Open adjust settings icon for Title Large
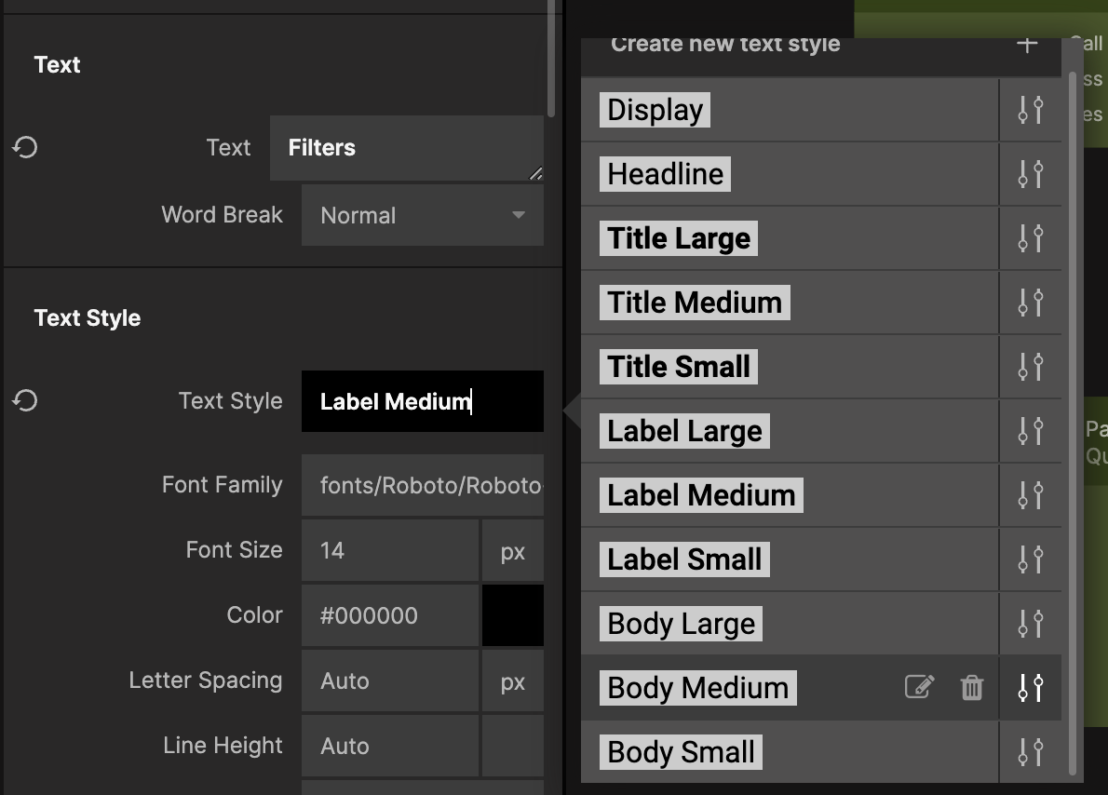This screenshot has width=1108, height=795. coord(1030,238)
